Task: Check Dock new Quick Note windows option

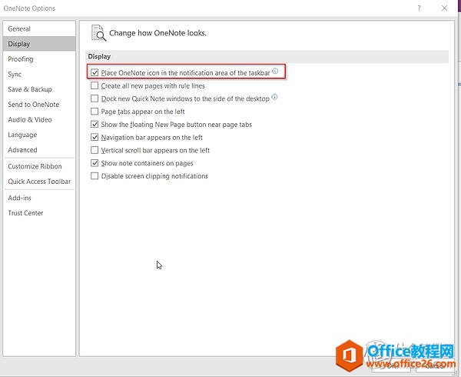Action: 95,98
